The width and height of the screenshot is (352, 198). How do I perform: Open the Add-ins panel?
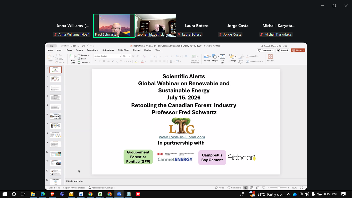click(270, 58)
